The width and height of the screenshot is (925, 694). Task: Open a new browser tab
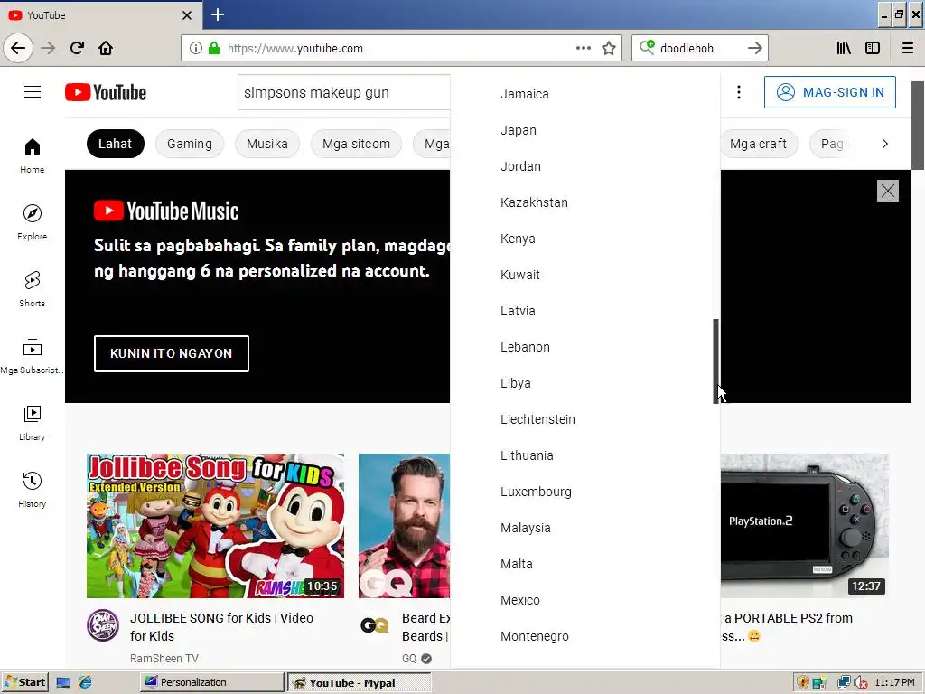(218, 14)
